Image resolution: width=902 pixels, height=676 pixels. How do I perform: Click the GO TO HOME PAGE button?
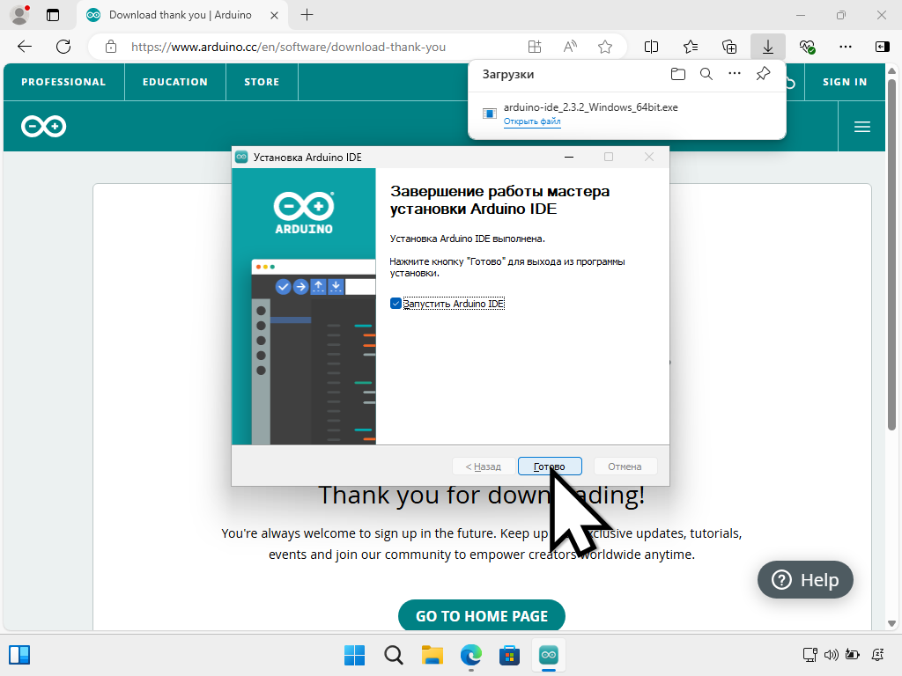(482, 615)
